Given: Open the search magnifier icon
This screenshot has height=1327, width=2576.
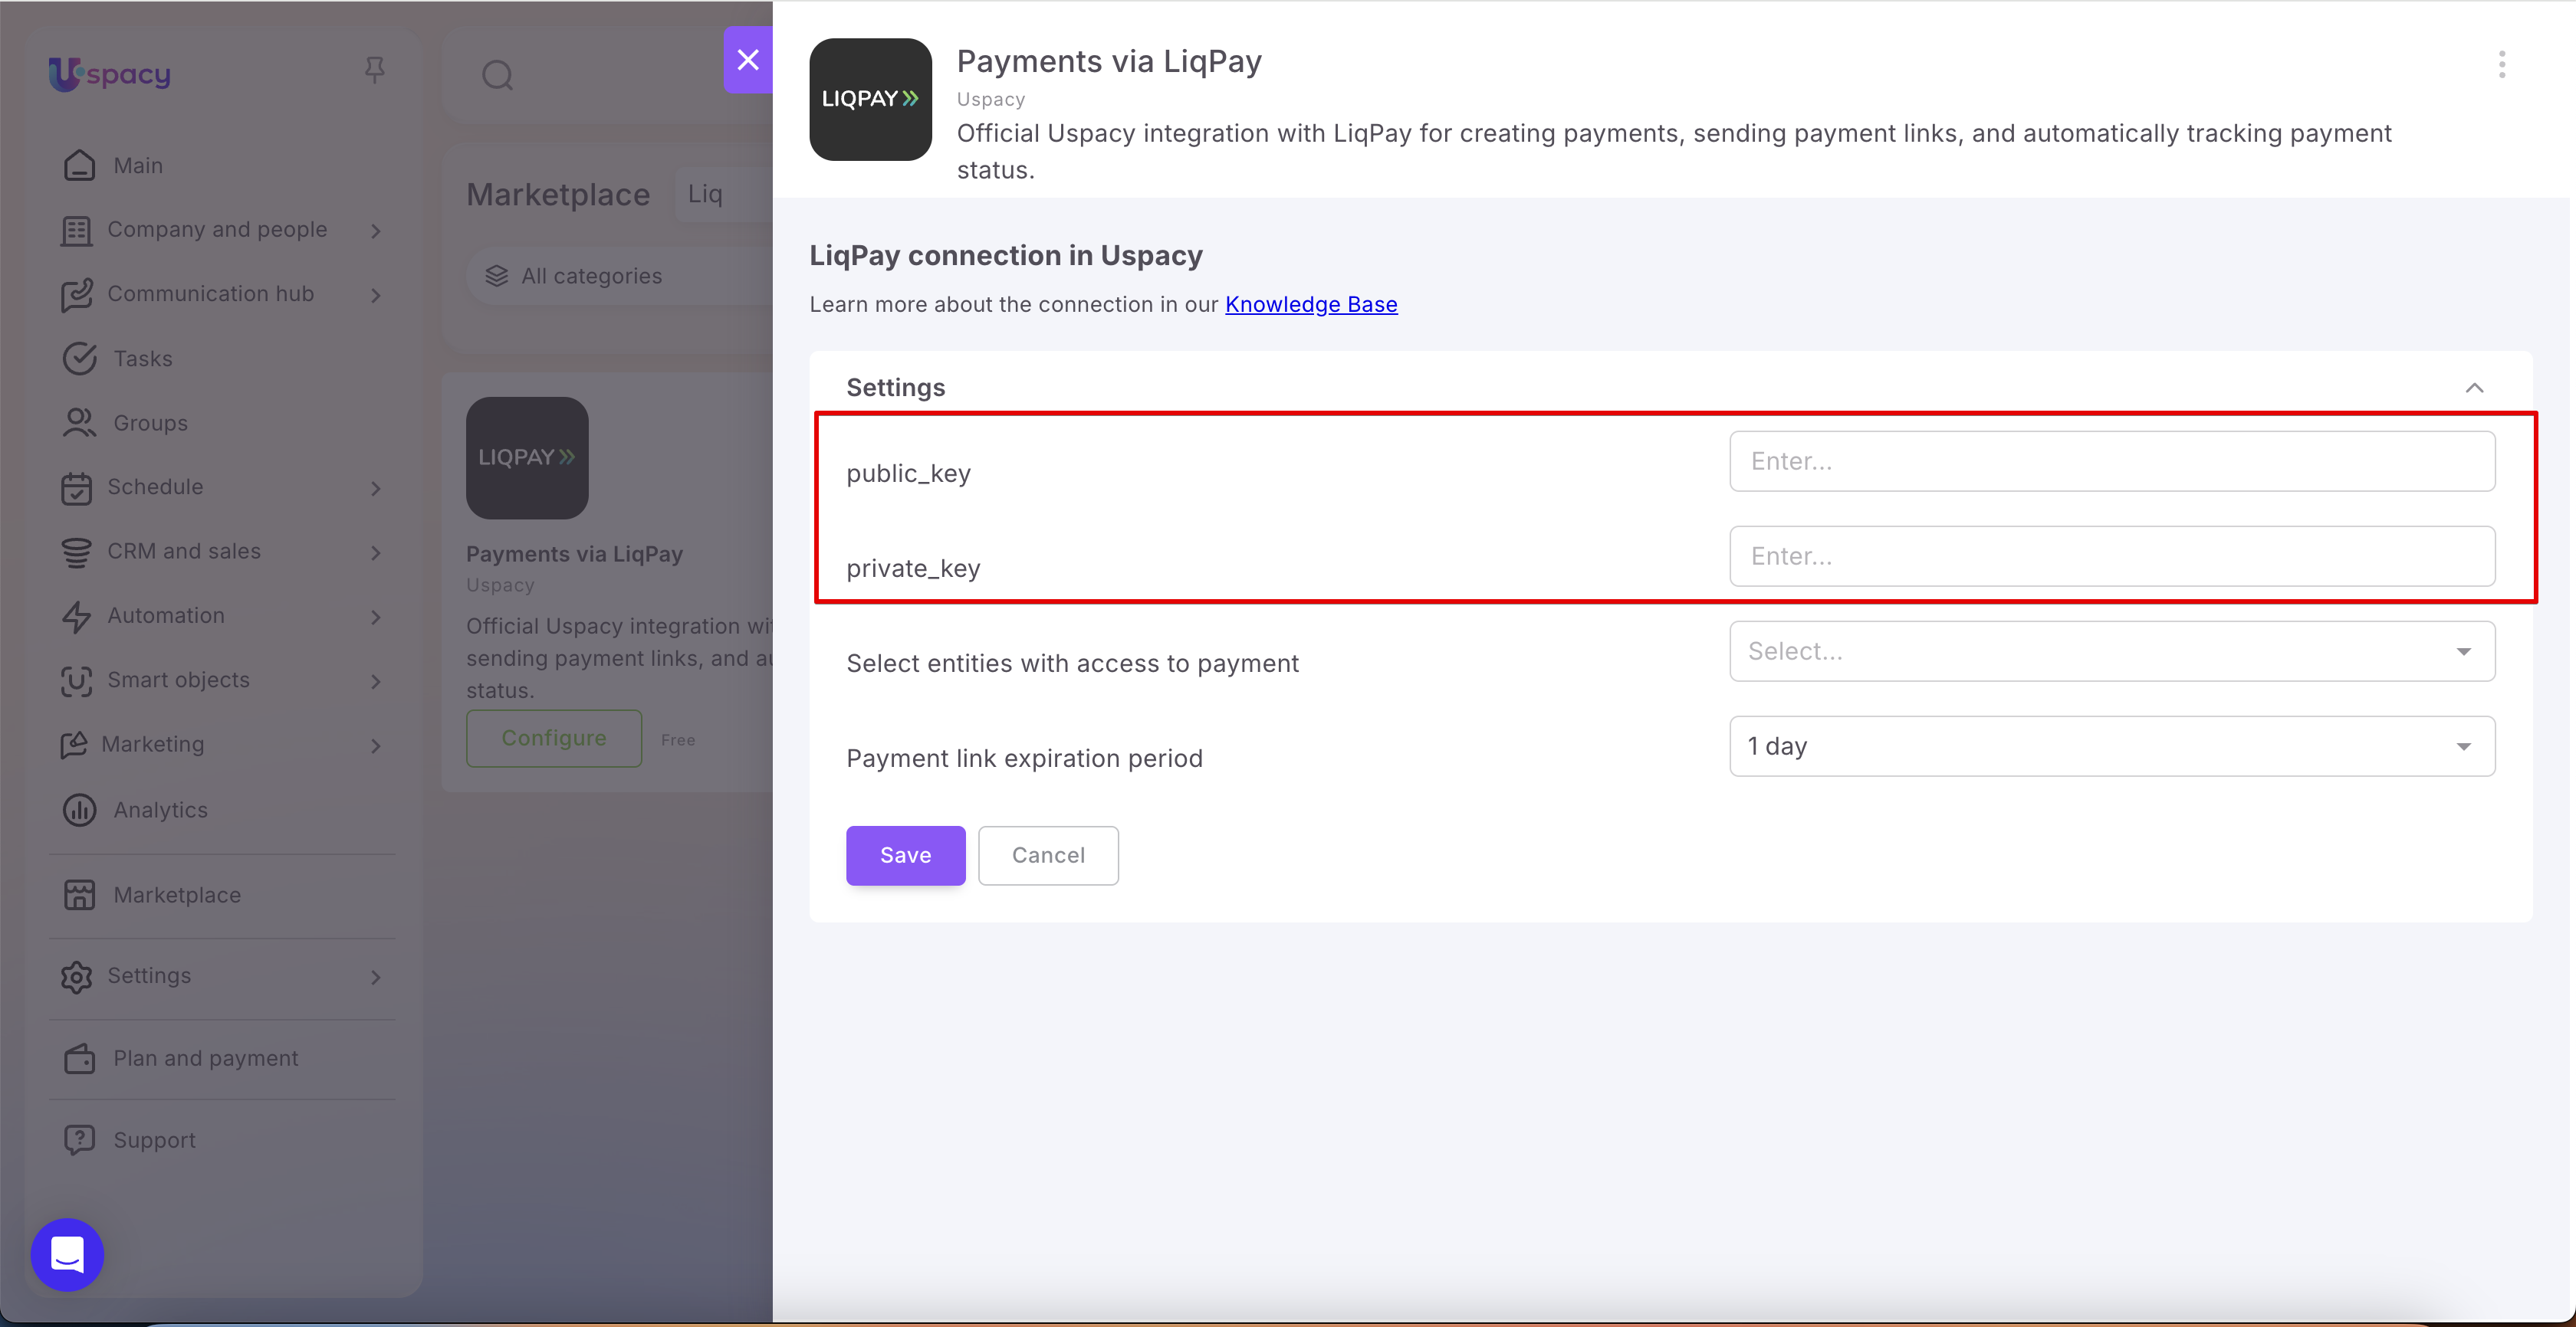Looking at the screenshot, I should 497,75.
